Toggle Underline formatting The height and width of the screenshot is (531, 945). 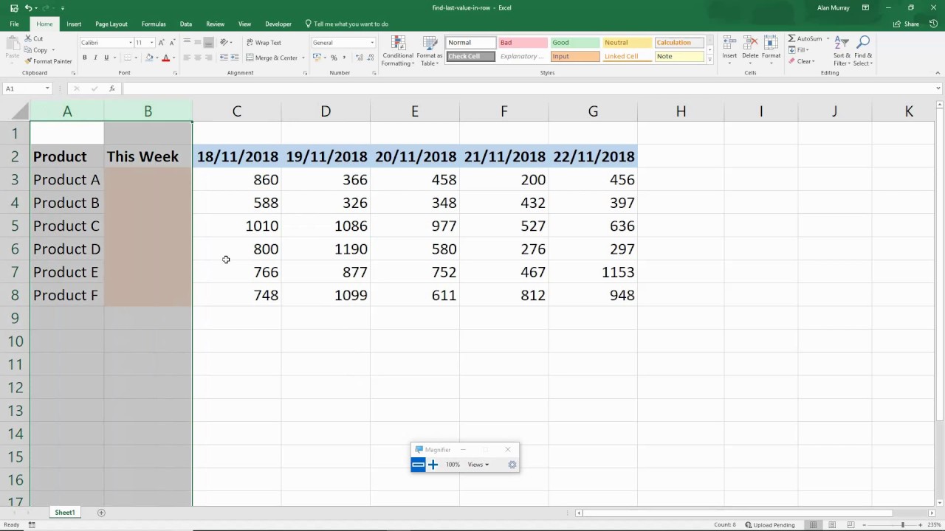[x=106, y=58]
